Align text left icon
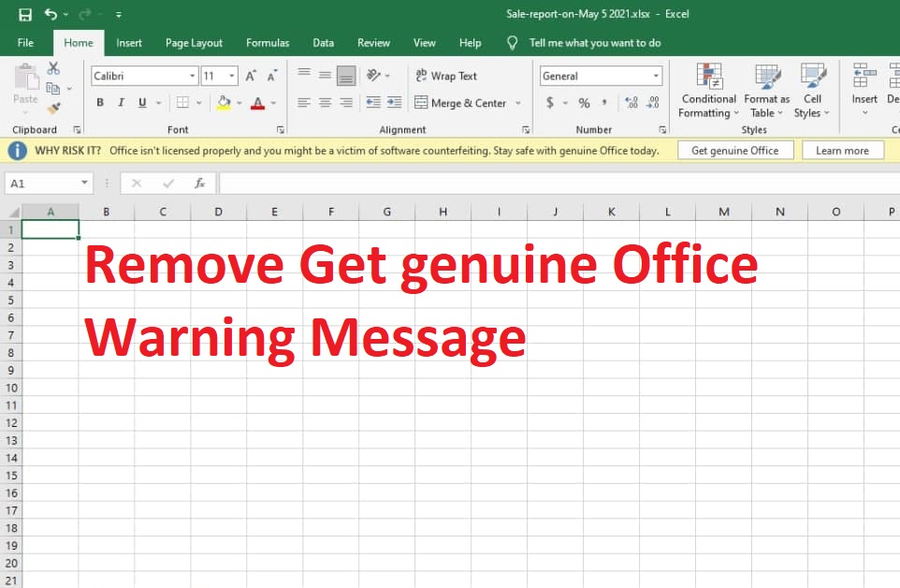This screenshot has width=900, height=588. click(304, 103)
